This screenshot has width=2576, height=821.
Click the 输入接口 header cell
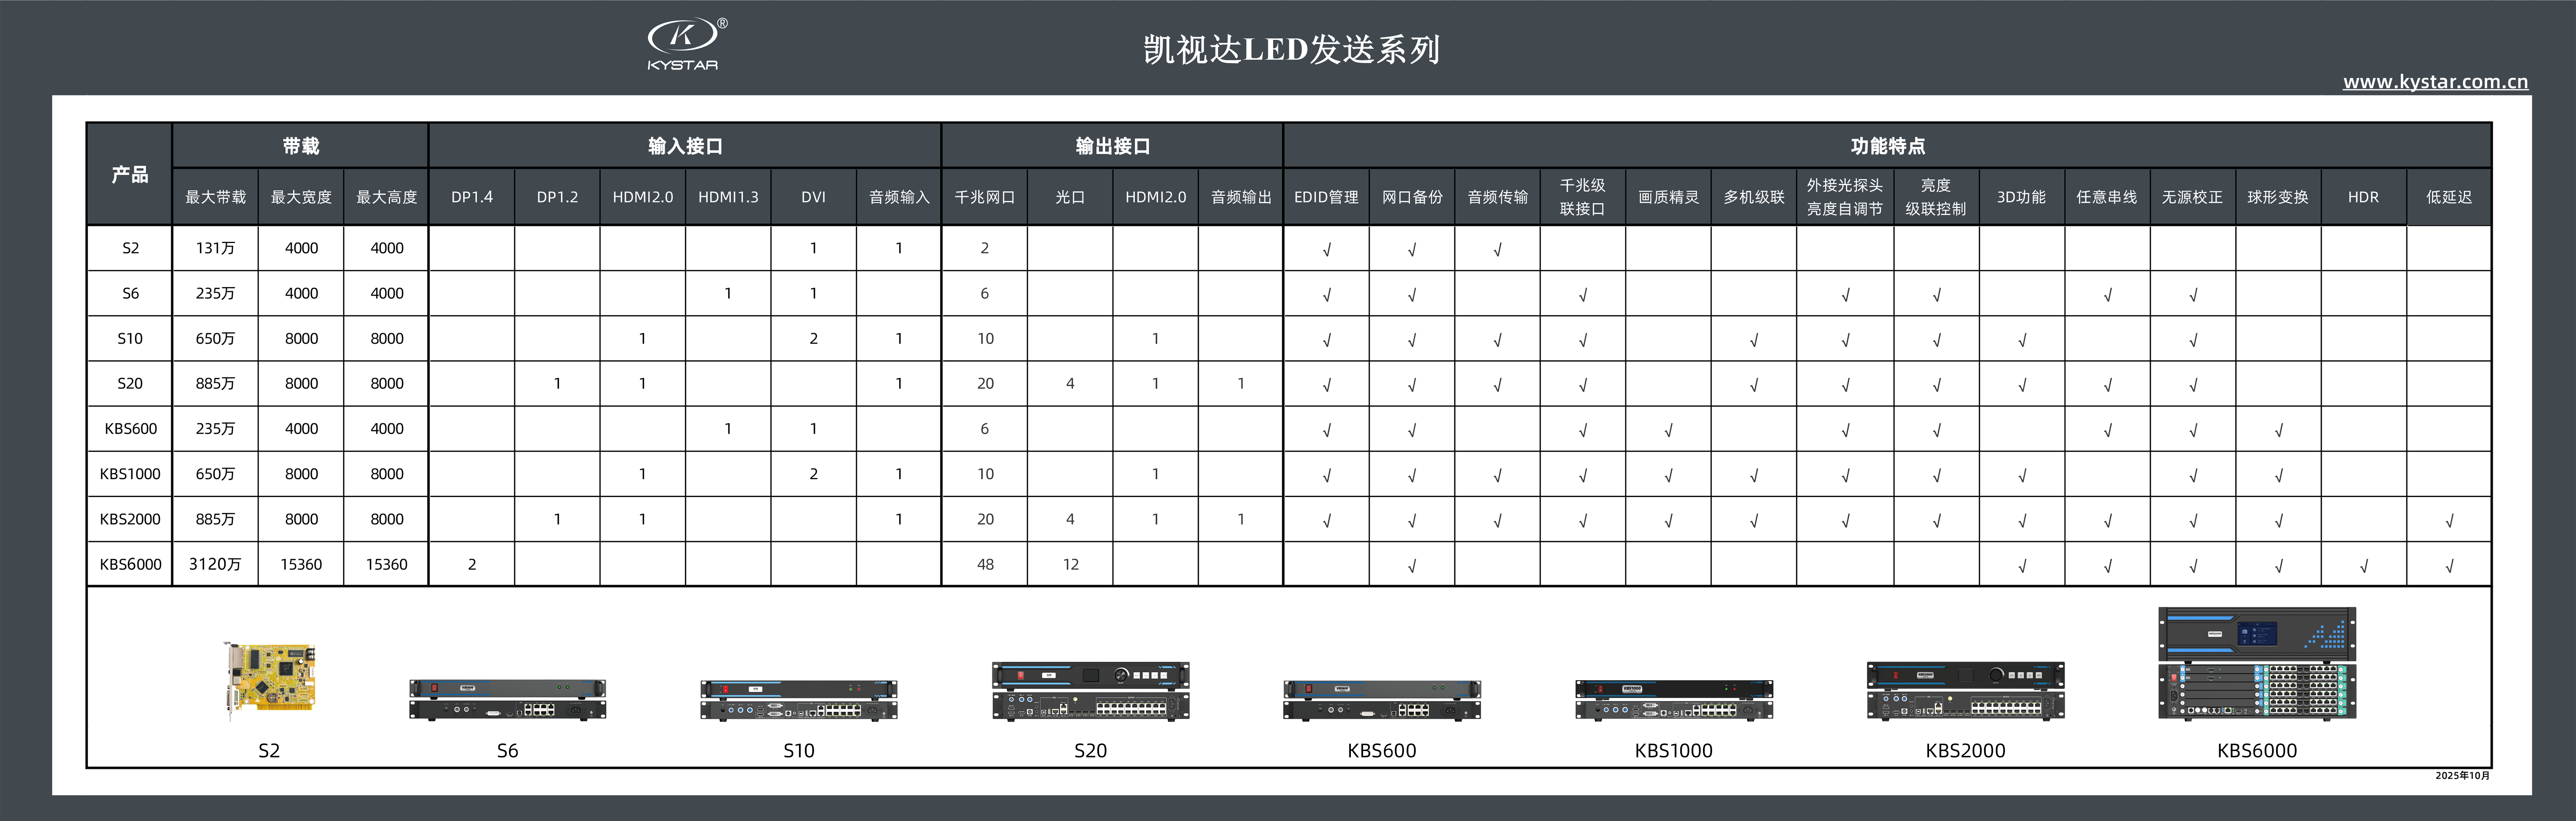click(685, 146)
